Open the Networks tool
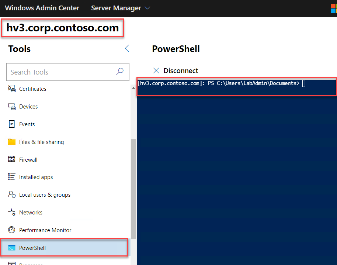 [65, 212]
